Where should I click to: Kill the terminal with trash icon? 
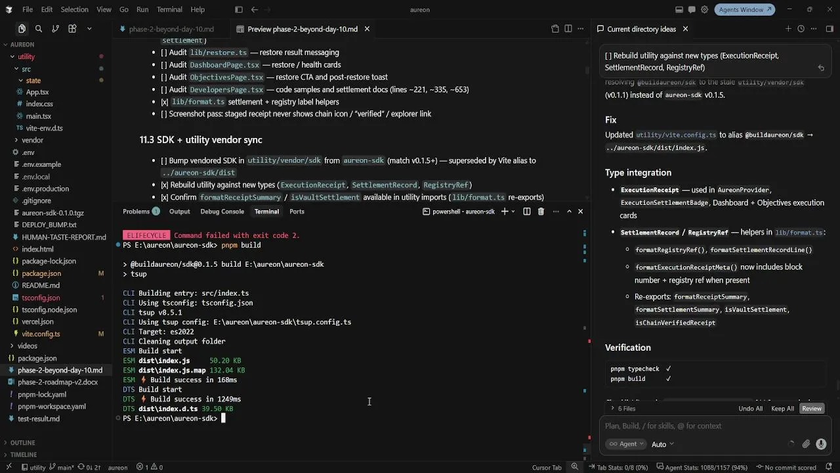(541, 212)
